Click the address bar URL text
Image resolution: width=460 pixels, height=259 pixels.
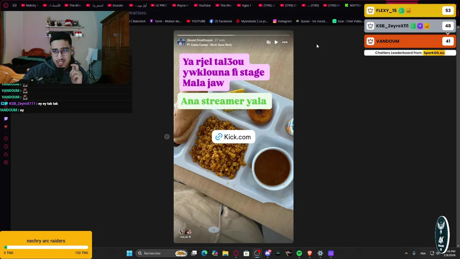click(138, 13)
